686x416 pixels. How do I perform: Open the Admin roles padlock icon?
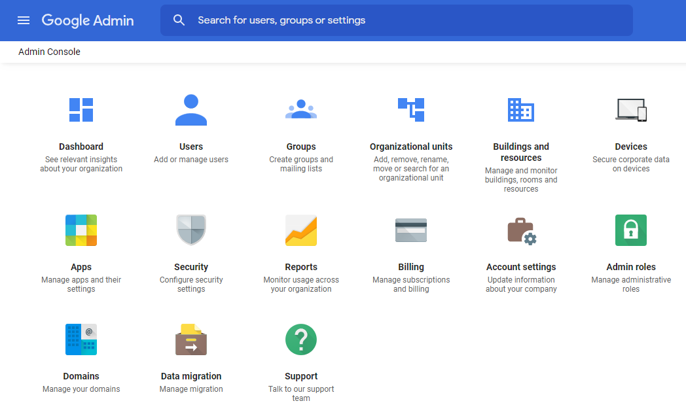click(631, 230)
